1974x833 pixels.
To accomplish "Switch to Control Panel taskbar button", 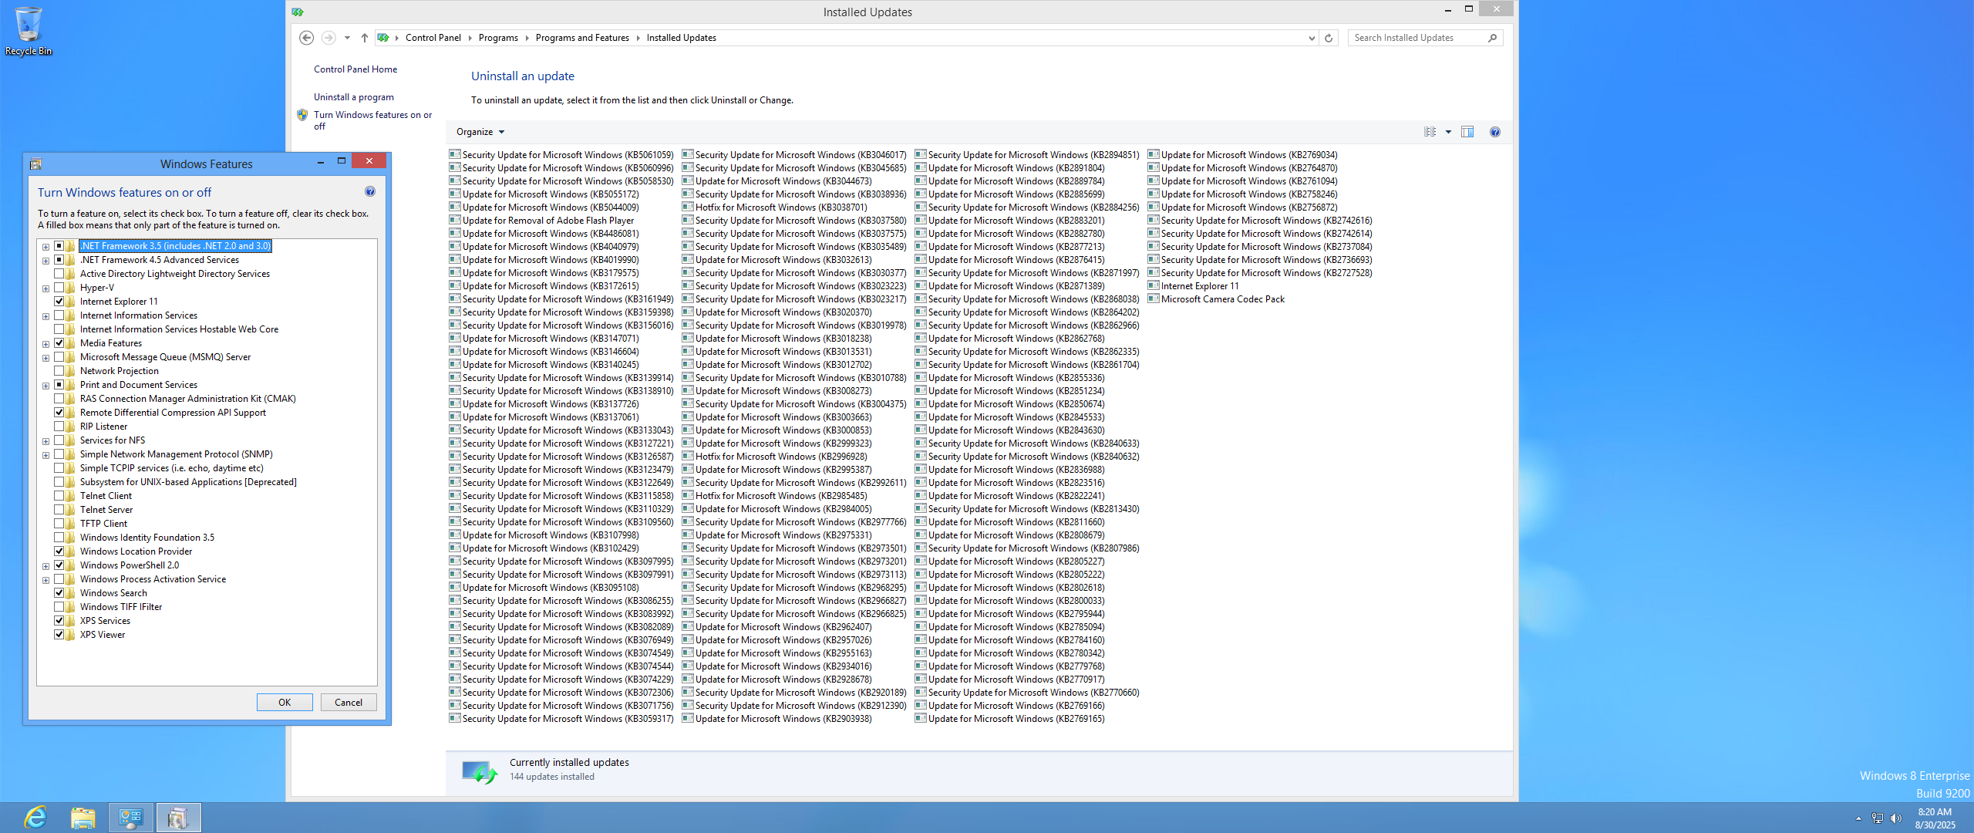I will pyautogui.click(x=131, y=818).
